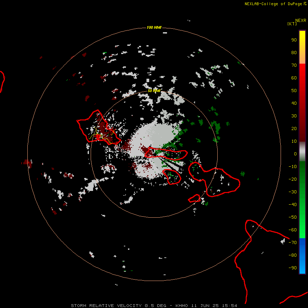Screen dimensions: 308x308
Task: Click the 0 knot scale label
Action: pyautogui.click(x=295, y=154)
